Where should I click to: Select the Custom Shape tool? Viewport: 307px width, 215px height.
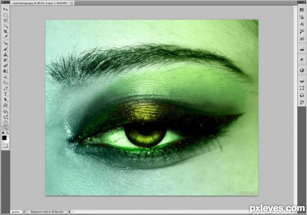[6, 105]
